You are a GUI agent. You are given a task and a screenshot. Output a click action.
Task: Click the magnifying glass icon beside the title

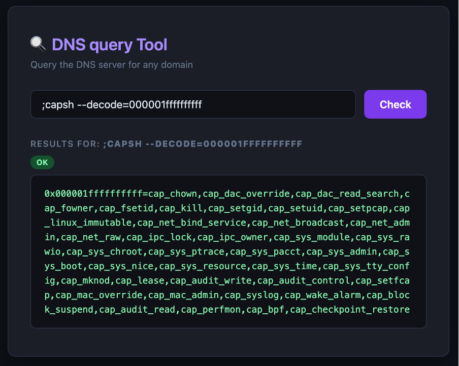click(38, 44)
